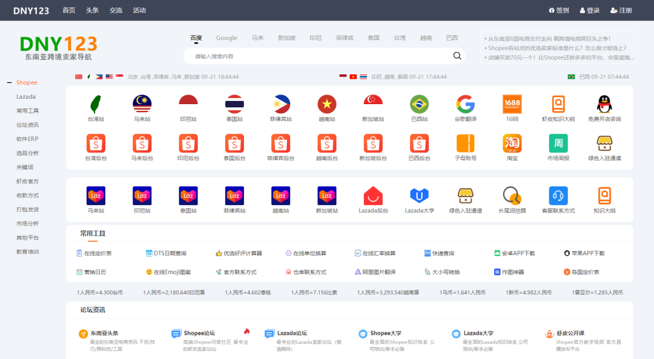The height and width of the screenshot is (359, 654).
Task: Open the 在线Emoji图案 tool link
Action: 168,272
